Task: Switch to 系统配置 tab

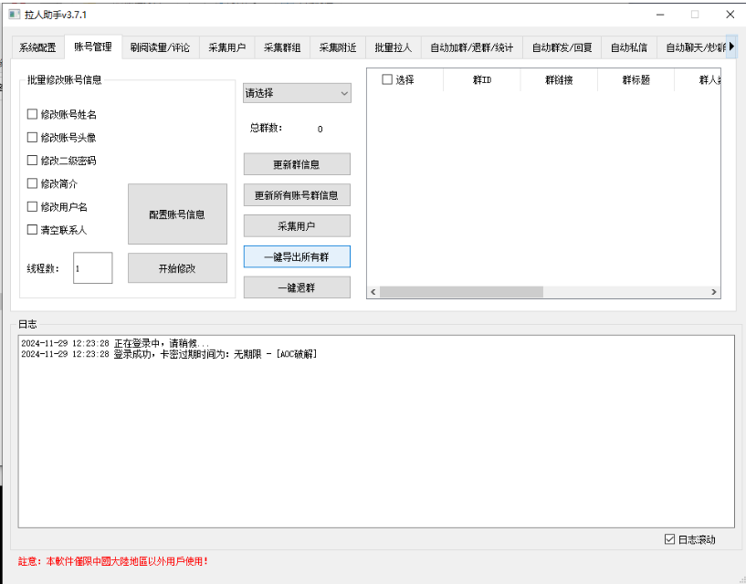Action: point(37,47)
